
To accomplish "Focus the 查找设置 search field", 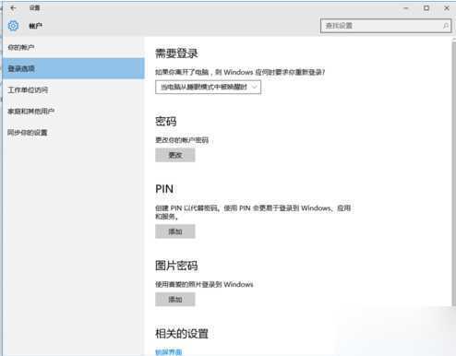I will [386, 26].
